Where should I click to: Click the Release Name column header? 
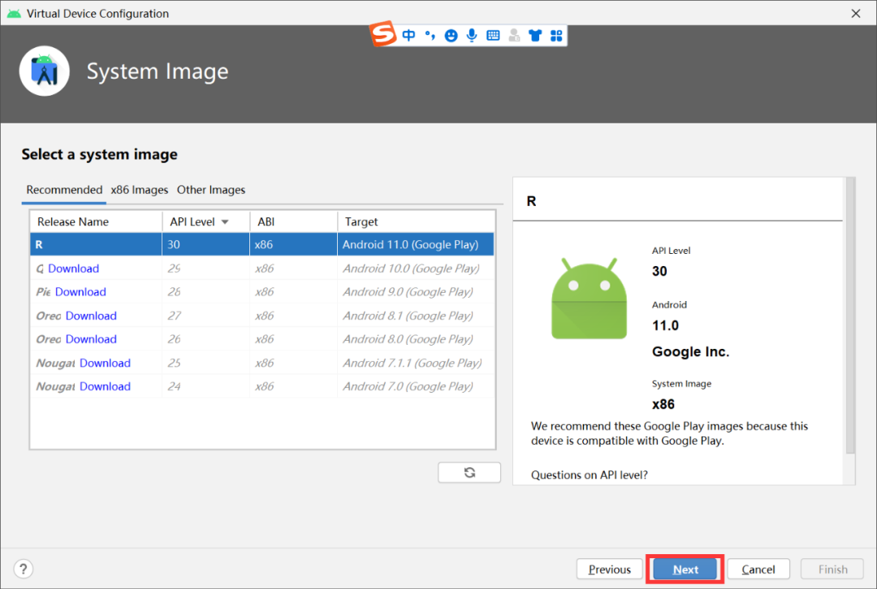point(96,221)
